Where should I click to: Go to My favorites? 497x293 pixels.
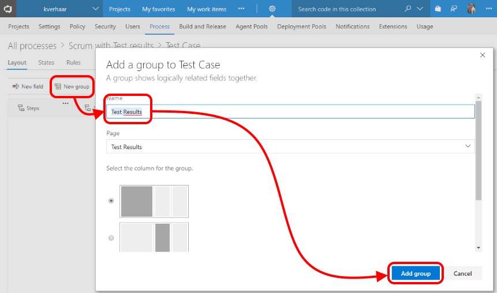pos(159,9)
